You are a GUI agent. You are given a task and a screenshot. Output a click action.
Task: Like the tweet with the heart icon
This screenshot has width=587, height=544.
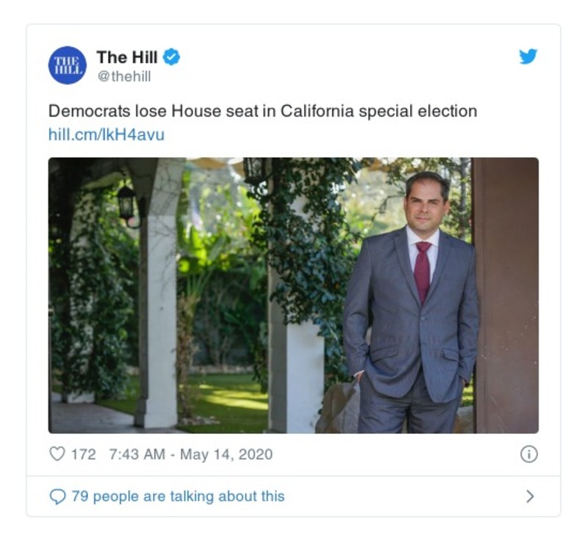tap(57, 454)
